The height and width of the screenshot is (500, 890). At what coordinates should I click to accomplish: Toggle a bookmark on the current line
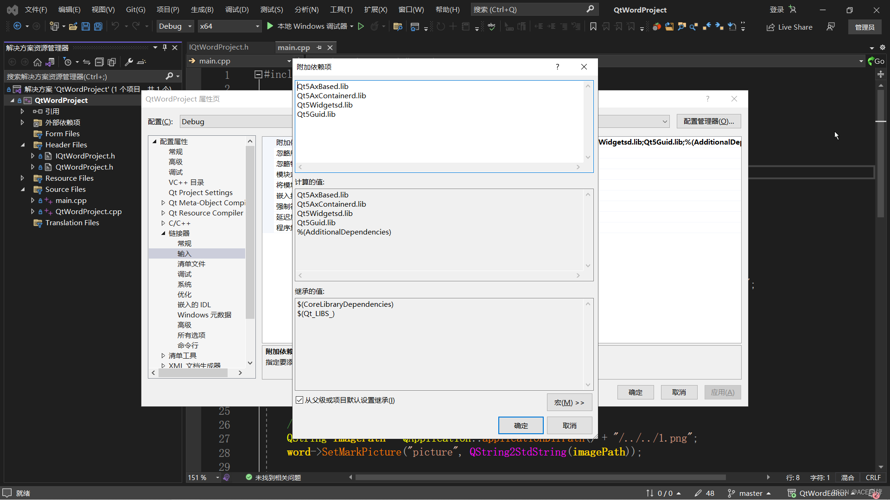click(x=593, y=26)
